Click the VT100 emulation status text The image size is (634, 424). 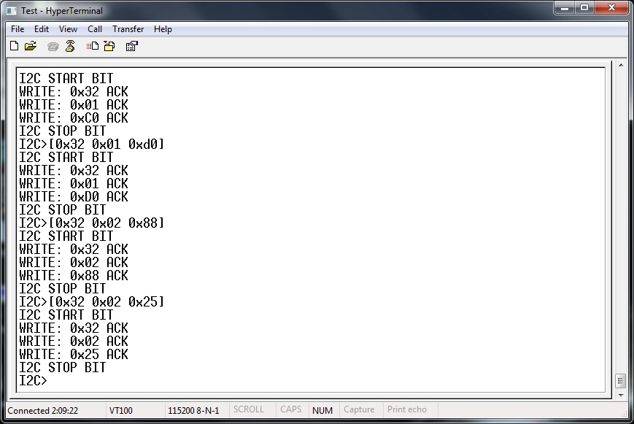(120, 411)
